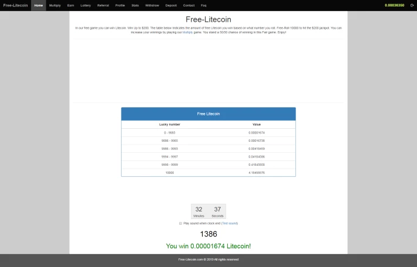Image resolution: width=417 pixels, height=267 pixels.
Task: Enable Play sound when clock end checkbox
Action: (x=180, y=223)
